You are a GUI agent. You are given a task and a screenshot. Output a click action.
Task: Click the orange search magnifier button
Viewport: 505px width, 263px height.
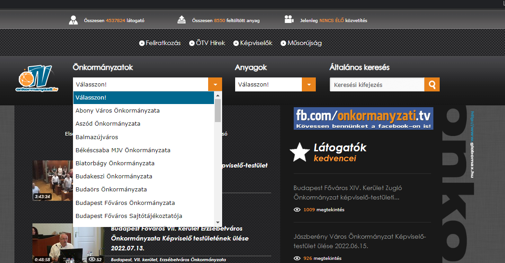pos(432,85)
